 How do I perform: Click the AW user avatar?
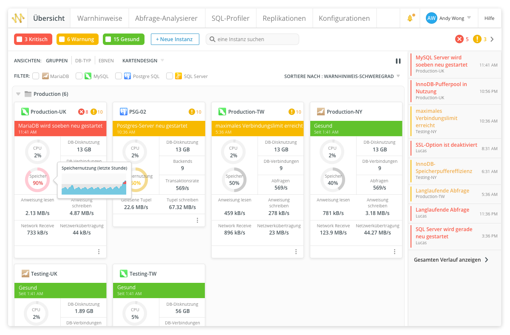point(431,18)
